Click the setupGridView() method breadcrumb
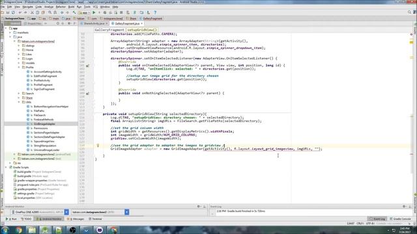Image resolution: width=417 pixels, height=234 pixels. [142, 30]
